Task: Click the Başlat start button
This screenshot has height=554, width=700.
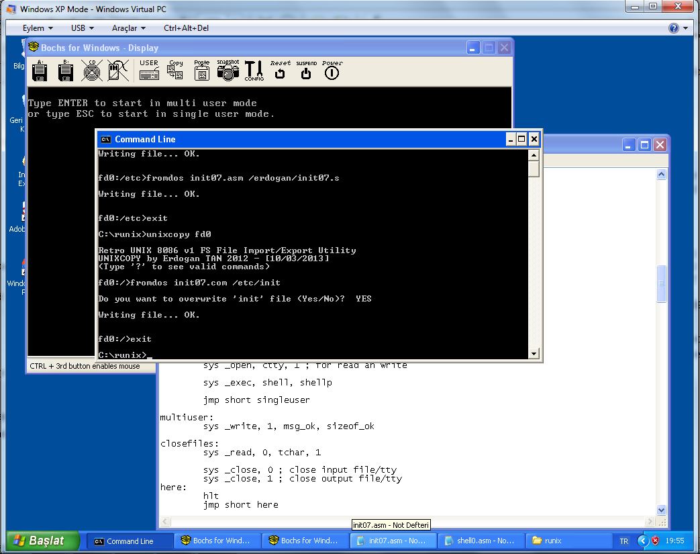Action: pos(44,541)
